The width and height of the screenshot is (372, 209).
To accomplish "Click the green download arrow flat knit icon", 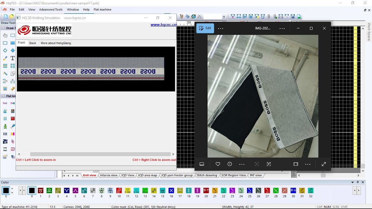I will pos(5,126).
